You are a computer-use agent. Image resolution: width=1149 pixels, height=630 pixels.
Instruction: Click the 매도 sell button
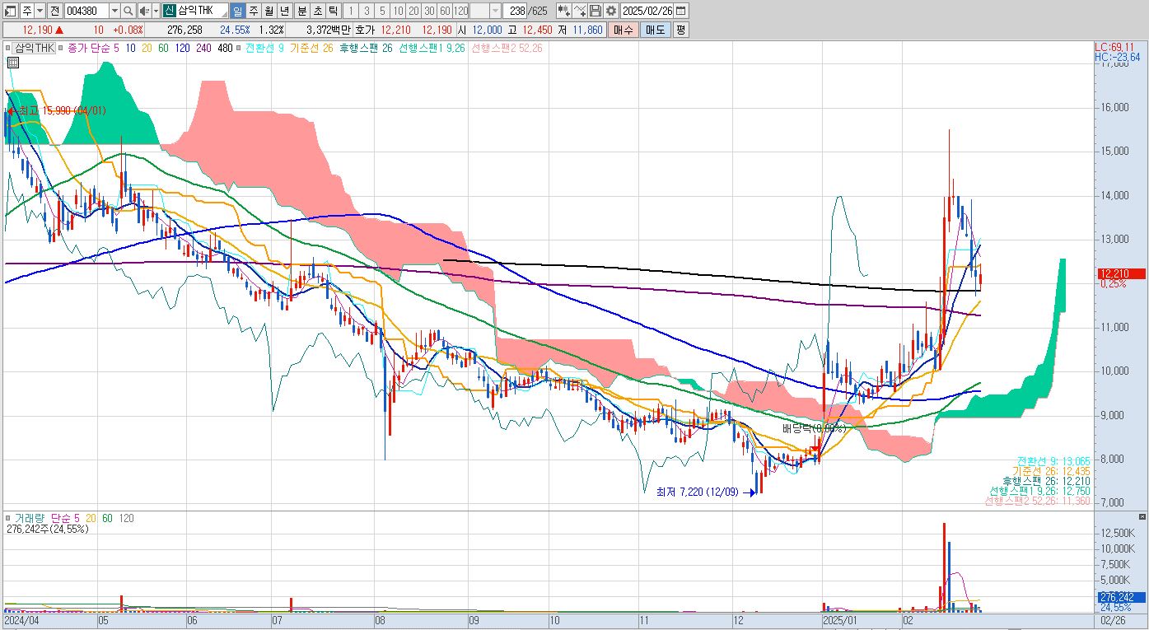[x=656, y=30]
